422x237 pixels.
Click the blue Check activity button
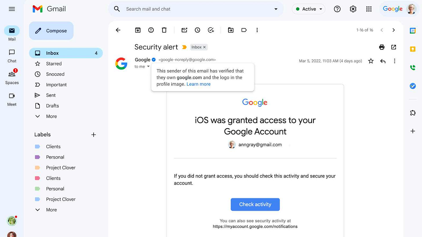pos(255,204)
